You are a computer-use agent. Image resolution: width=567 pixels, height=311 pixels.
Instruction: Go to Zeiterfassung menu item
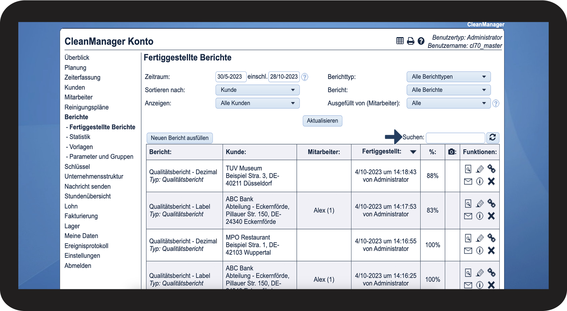[x=82, y=78]
